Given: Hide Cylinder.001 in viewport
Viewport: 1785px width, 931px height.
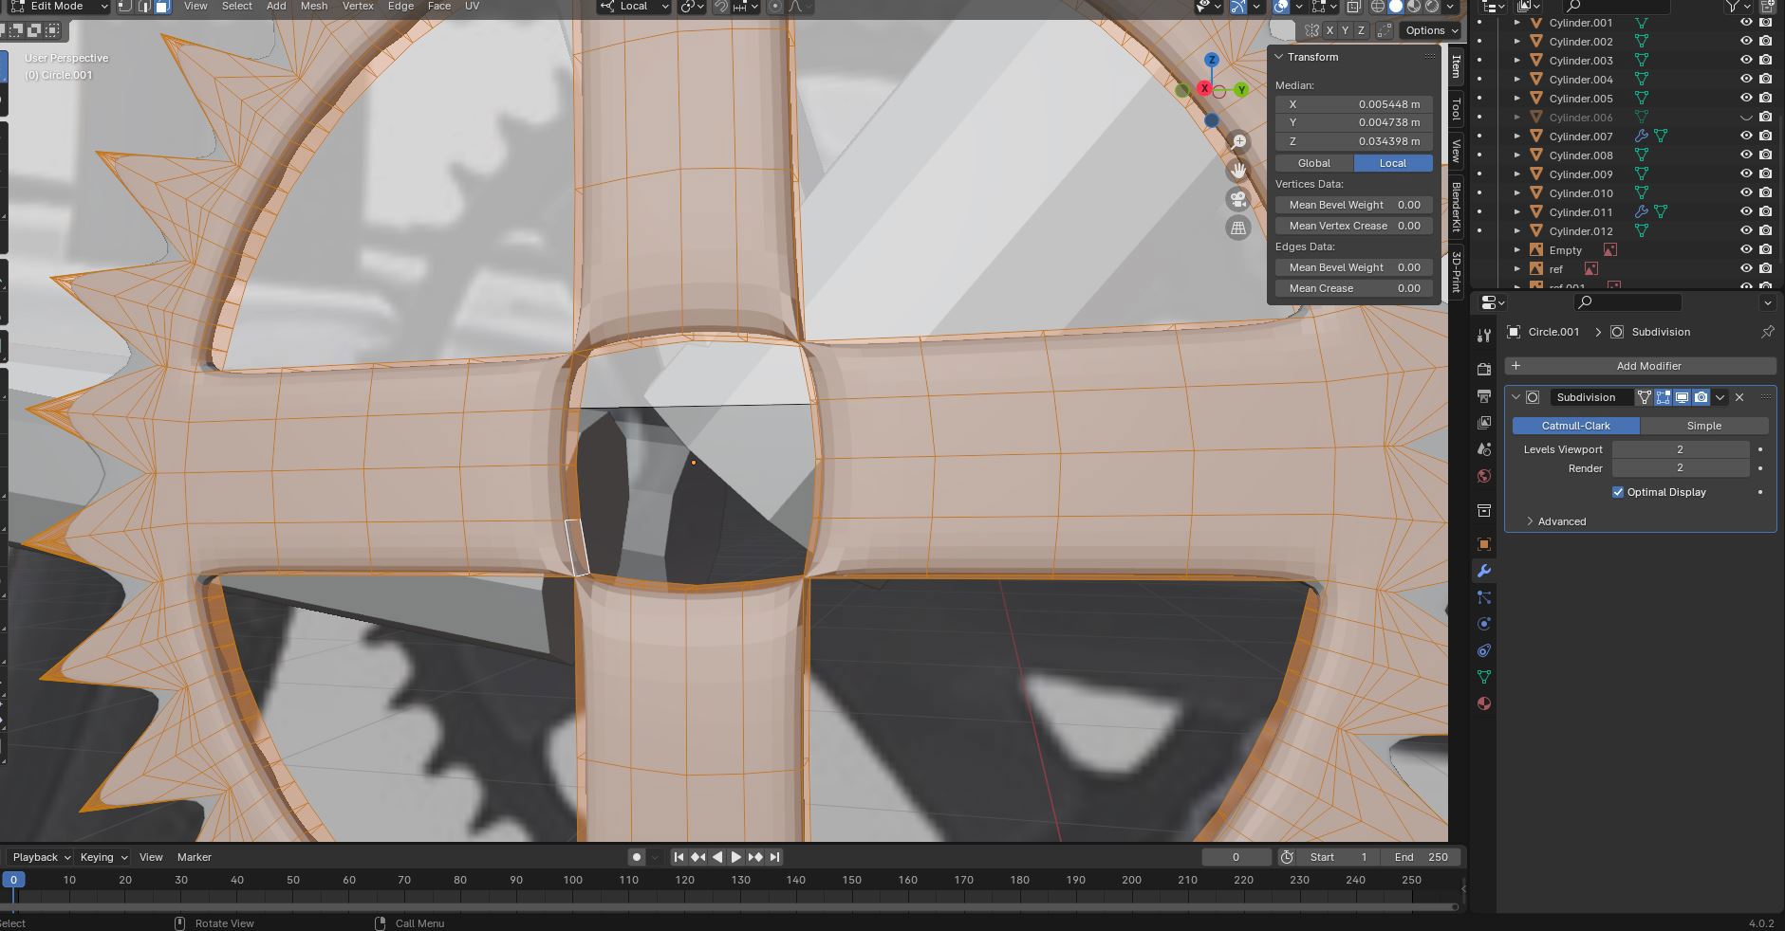Looking at the screenshot, I should [1746, 23].
